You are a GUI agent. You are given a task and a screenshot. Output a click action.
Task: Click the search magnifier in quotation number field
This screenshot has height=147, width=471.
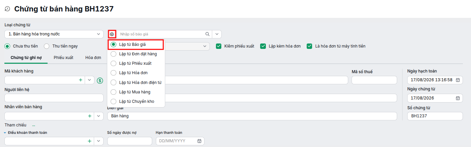pos(207,34)
